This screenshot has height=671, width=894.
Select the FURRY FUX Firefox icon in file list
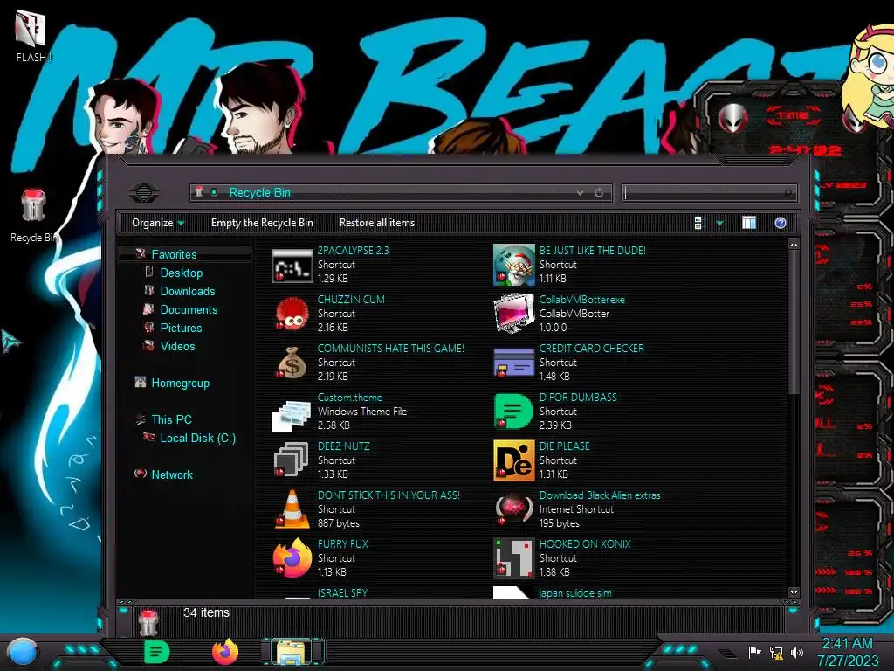(292, 558)
